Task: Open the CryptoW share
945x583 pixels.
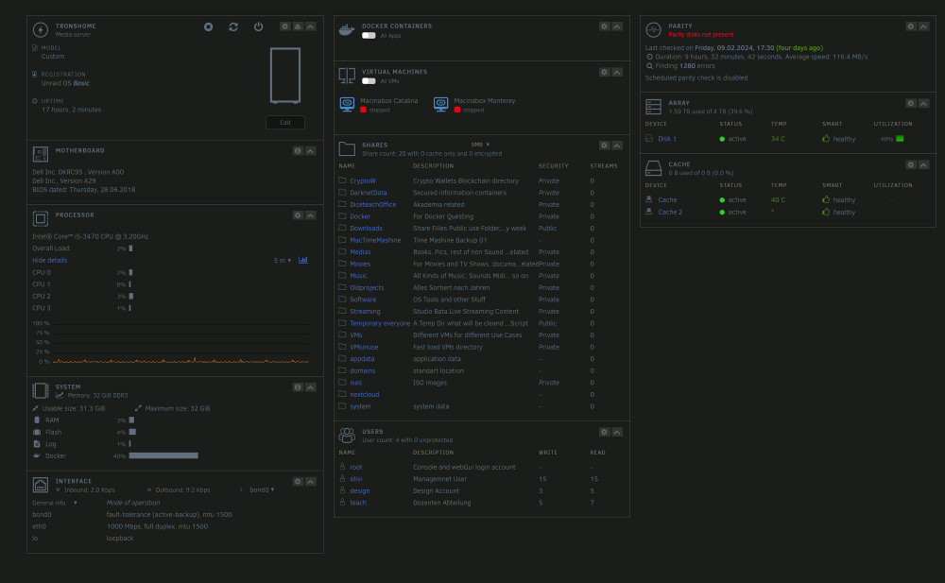Action: (363, 180)
